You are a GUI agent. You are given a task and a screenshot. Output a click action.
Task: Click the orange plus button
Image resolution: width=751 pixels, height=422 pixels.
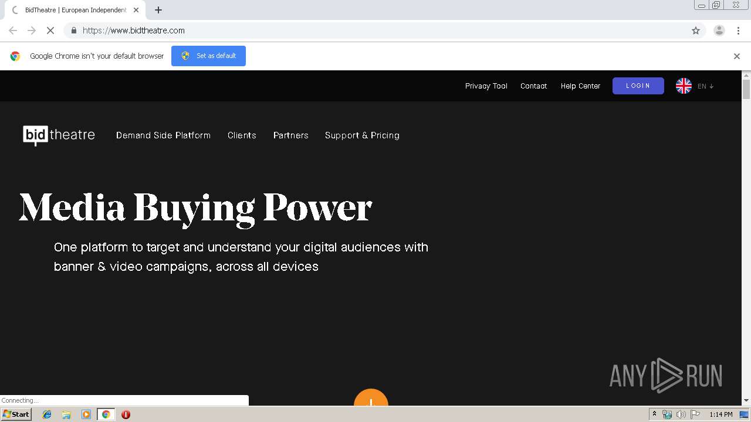[x=371, y=397]
